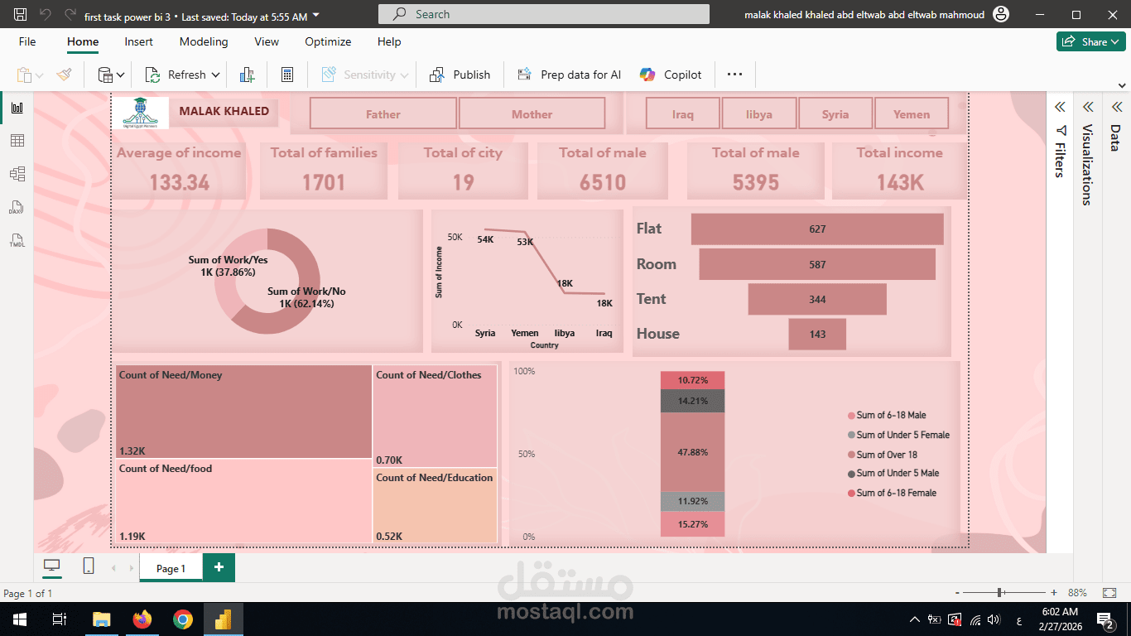Image resolution: width=1131 pixels, height=636 pixels.
Task: Click the Refresh button
Action: click(x=176, y=75)
